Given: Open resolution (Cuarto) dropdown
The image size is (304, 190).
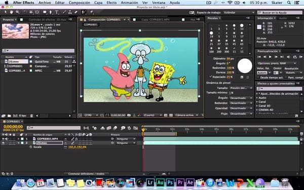Looking at the screenshot, I should pyautogui.click(x=153, y=115).
